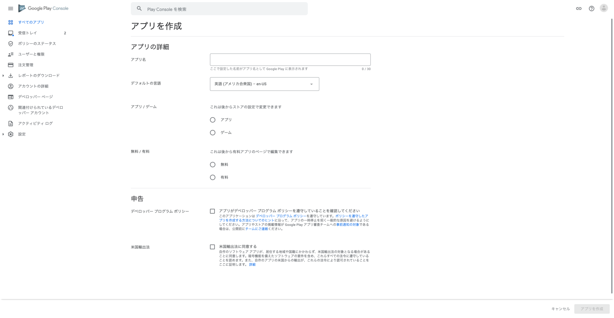Open the 詳細 link under export laws
The image size is (614, 318).
252,265
